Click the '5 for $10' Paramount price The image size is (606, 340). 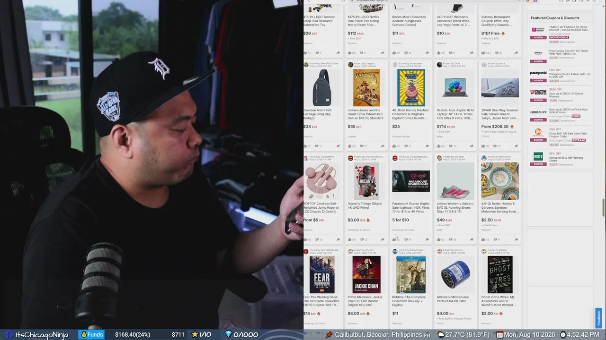(401, 220)
